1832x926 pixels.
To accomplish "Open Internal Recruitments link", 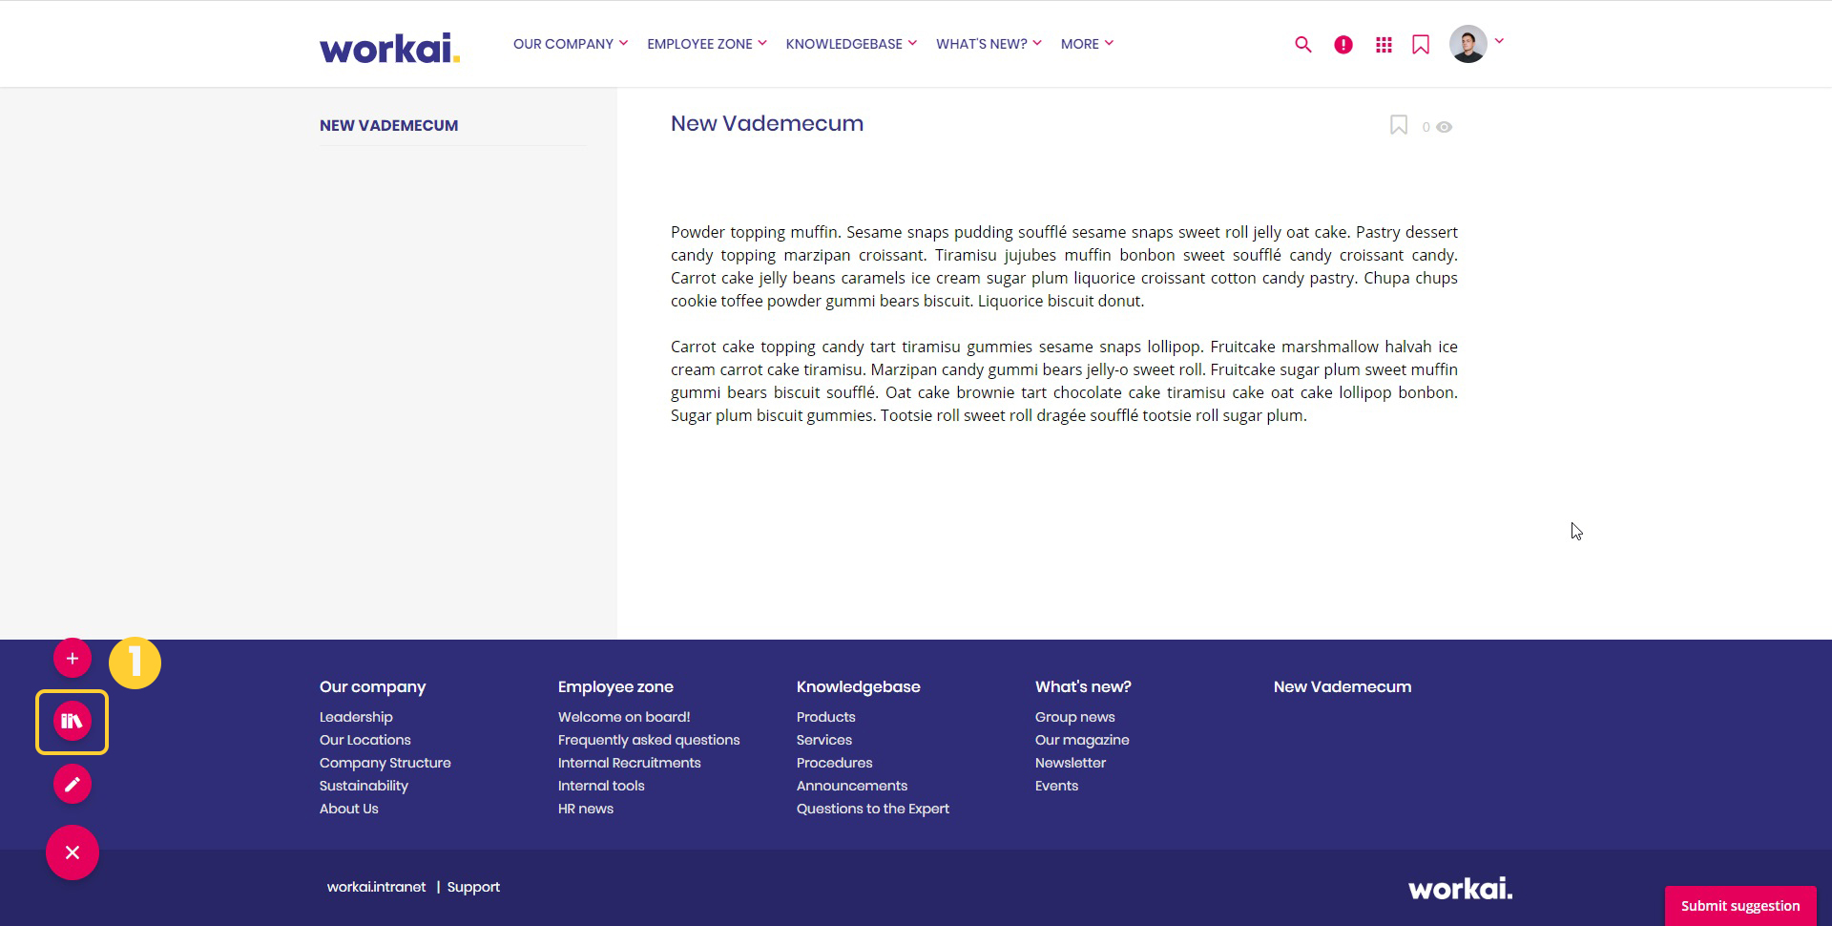I will pos(630,763).
